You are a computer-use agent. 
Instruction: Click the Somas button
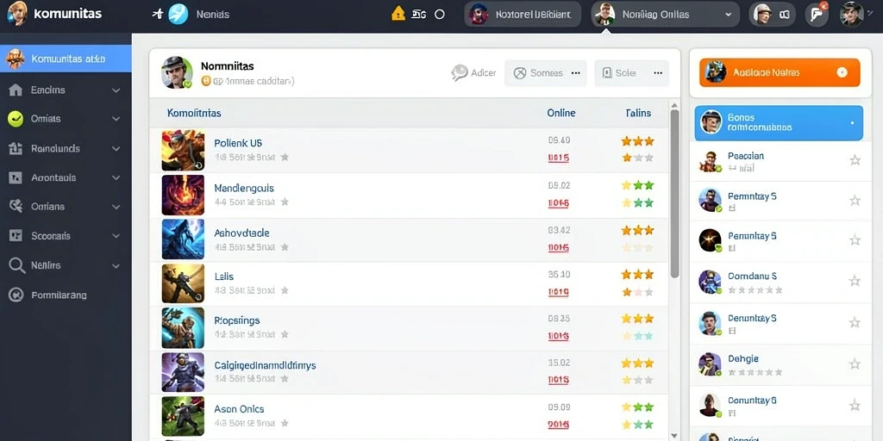point(545,73)
